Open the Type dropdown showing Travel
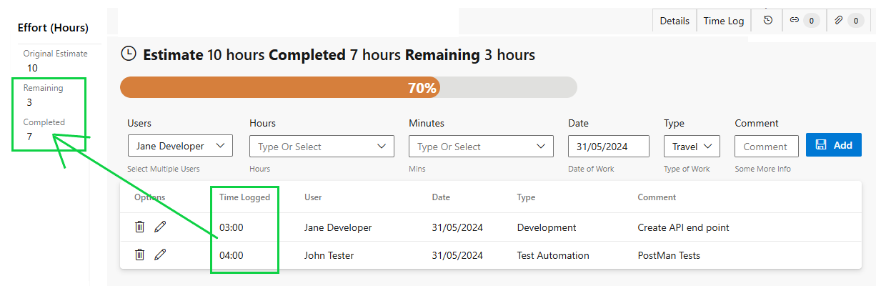The image size is (876, 286). pyautogui.click(x=692, y=146)
